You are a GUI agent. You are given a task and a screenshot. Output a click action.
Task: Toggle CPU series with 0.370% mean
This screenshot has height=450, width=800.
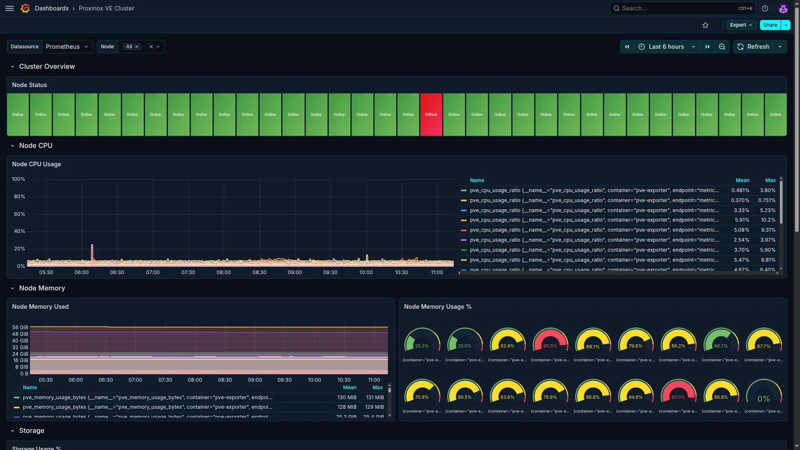coord(595,200)
